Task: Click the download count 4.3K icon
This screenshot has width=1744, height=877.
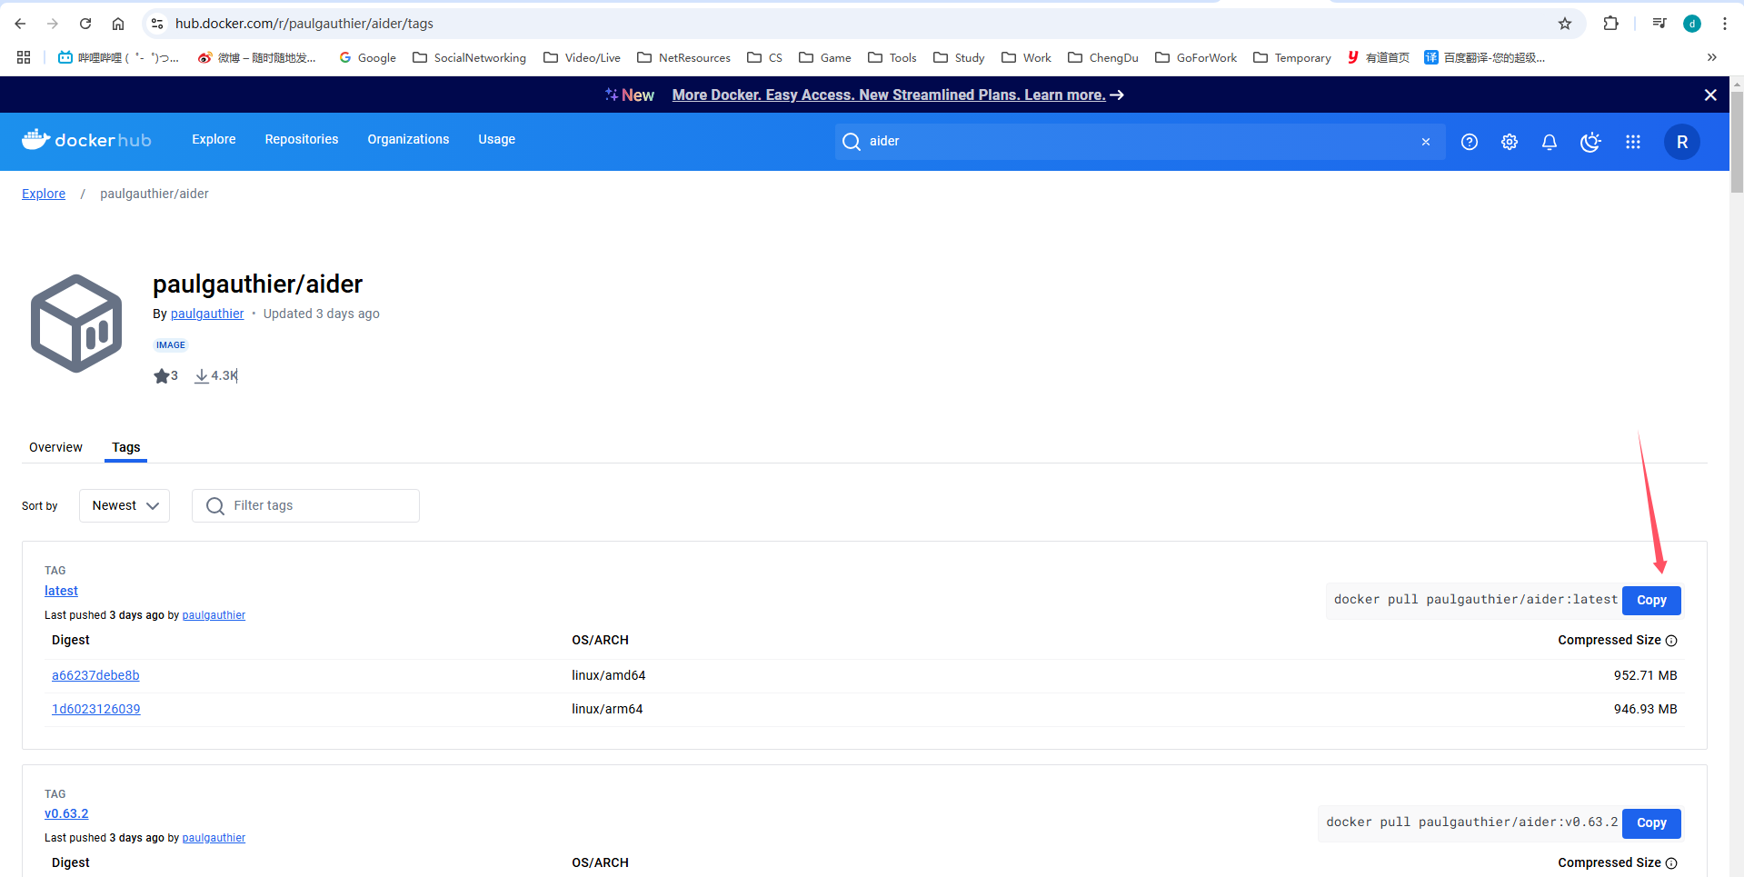Action: pos(202,375)
